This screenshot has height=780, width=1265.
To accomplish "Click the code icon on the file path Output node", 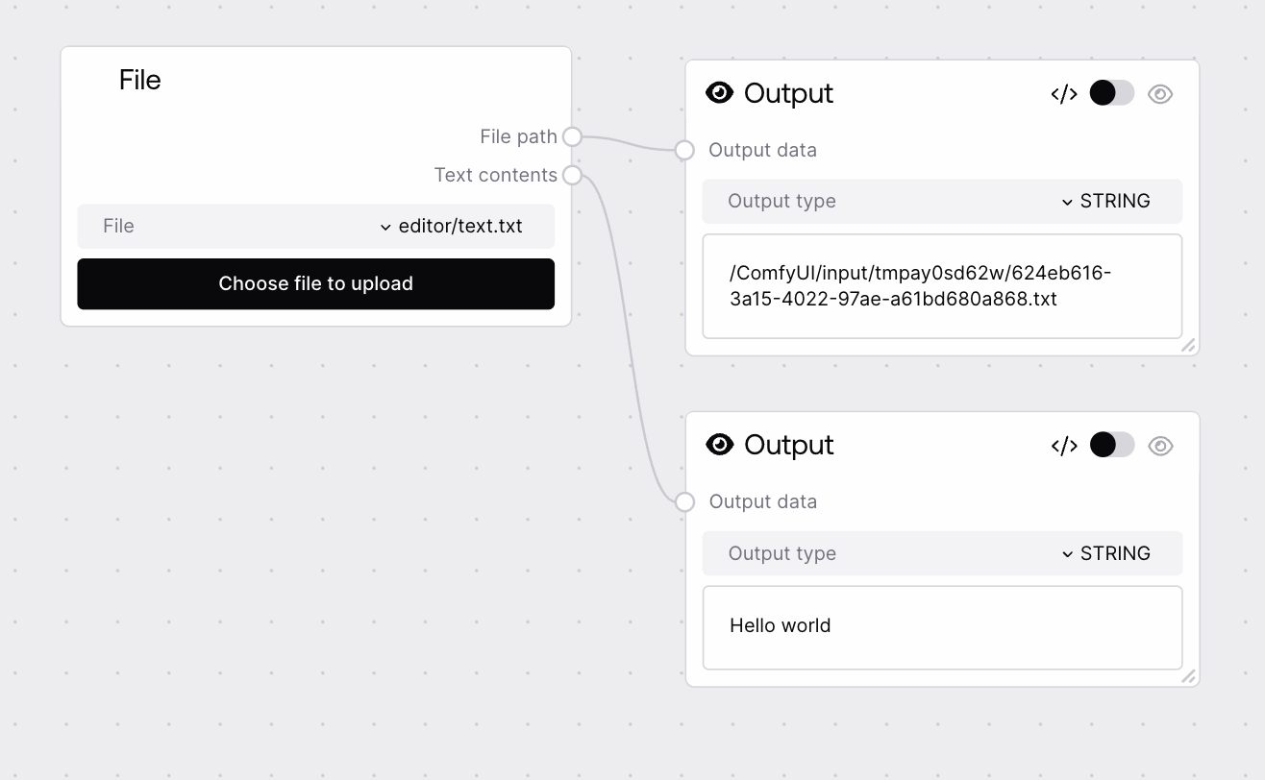I will point(1064,94).
